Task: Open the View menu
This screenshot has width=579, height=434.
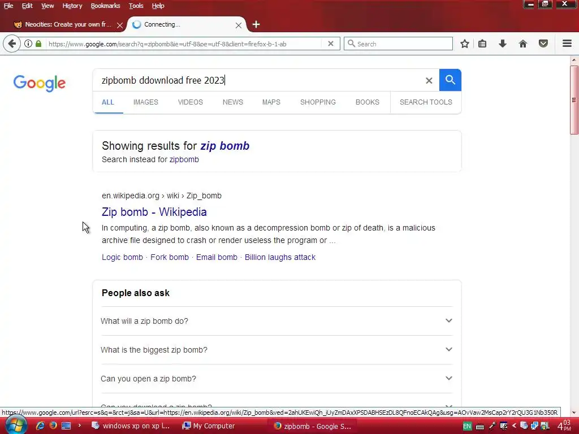Action: 47,6
